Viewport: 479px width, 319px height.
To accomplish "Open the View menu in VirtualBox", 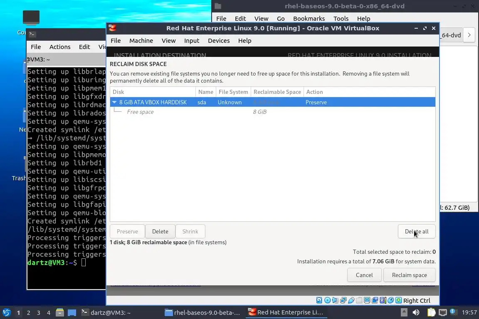I will point(169,41).
